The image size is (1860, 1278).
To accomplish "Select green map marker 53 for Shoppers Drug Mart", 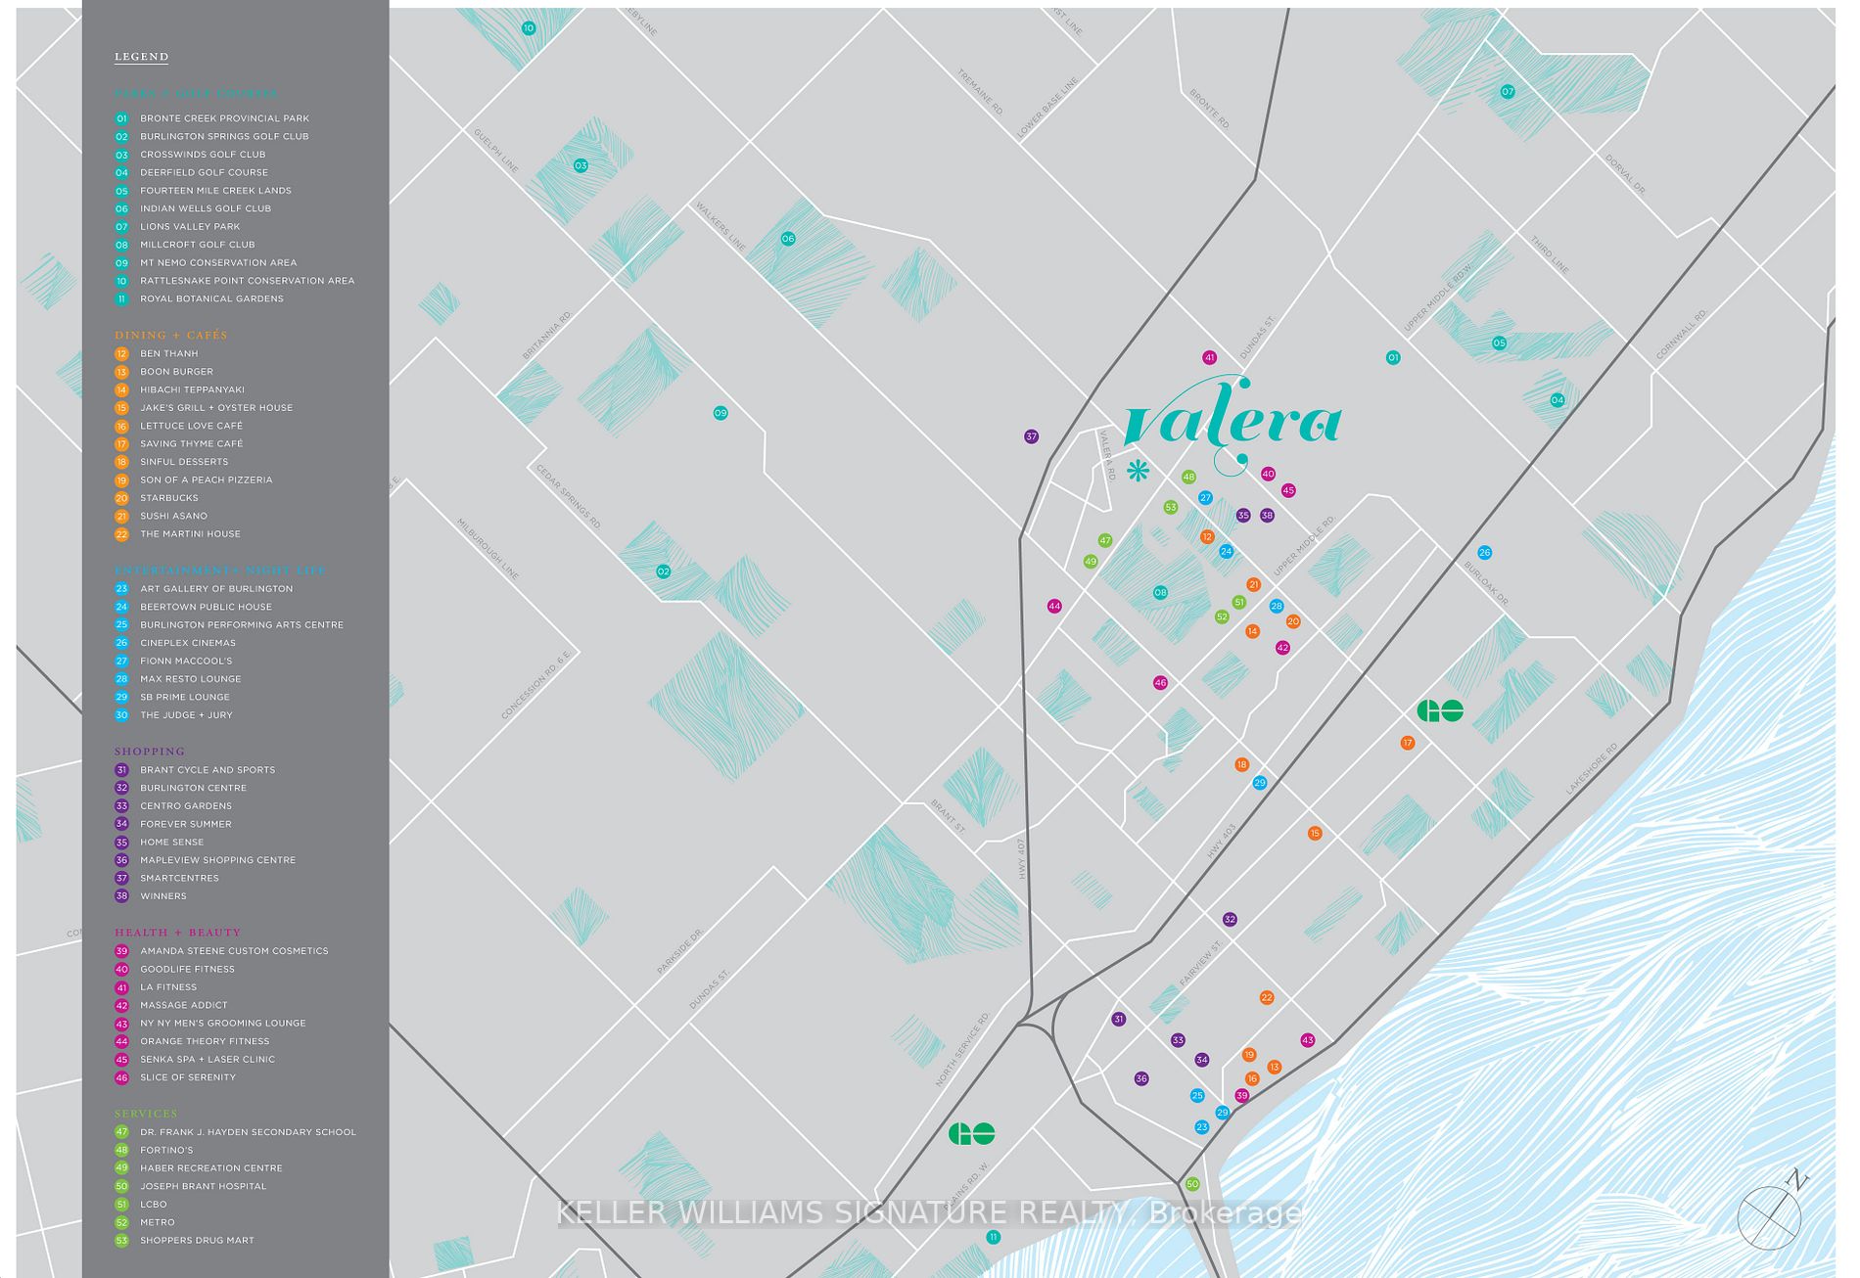I will (1170, 507).
